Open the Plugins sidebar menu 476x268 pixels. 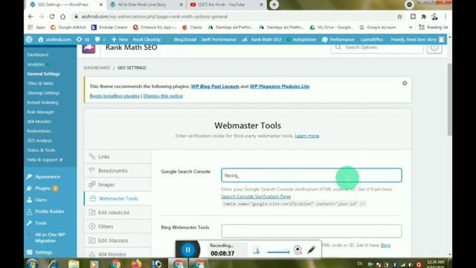coord(43,188)
